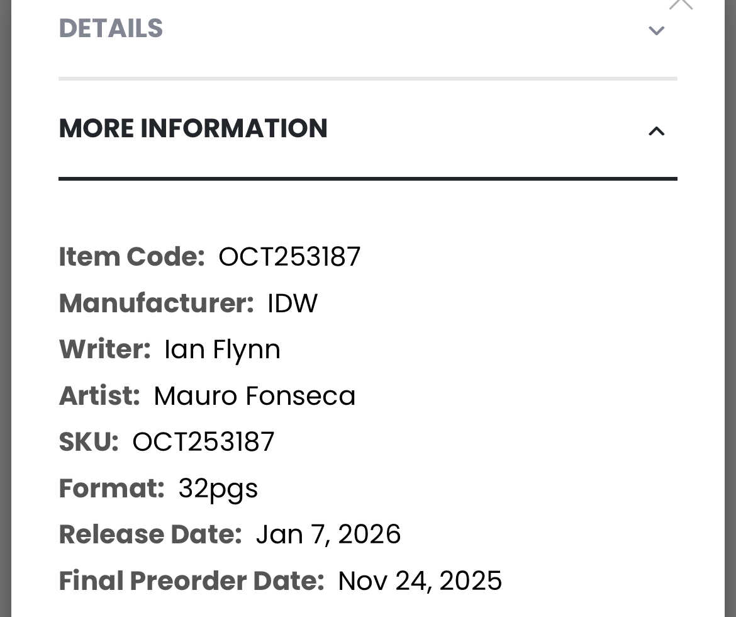Select the manufacturer name IDW
Viewport: 736px width, 617px height.
pyautogui.click(x=293, y=303)
